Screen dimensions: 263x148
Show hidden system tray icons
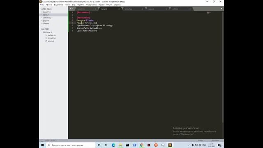(x=189, y=145)
